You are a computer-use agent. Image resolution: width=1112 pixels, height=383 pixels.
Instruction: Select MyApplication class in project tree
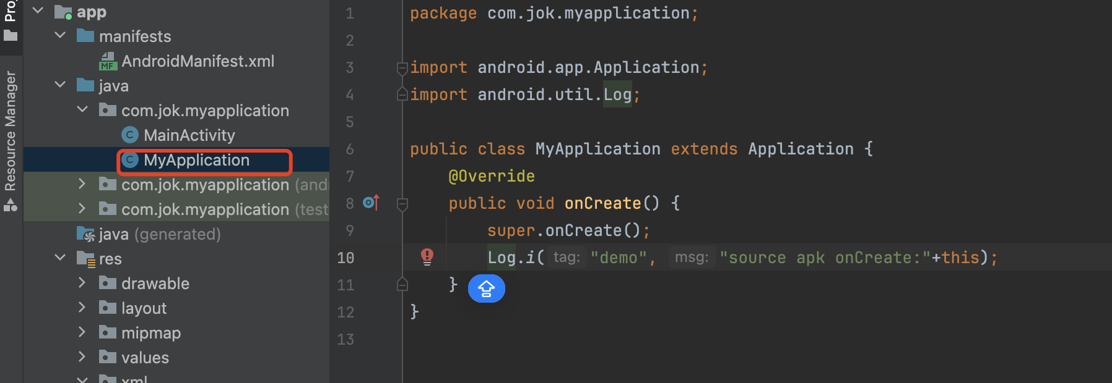196,160
